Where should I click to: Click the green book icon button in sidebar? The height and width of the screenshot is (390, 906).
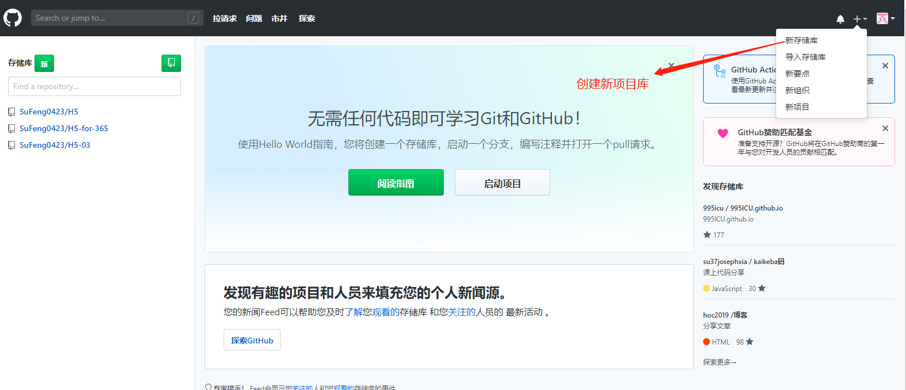pos(171,63)
